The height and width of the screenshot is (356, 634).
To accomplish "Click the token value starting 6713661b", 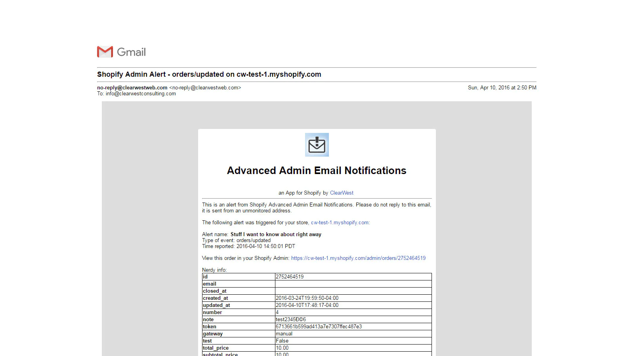I will pos(319,327).
